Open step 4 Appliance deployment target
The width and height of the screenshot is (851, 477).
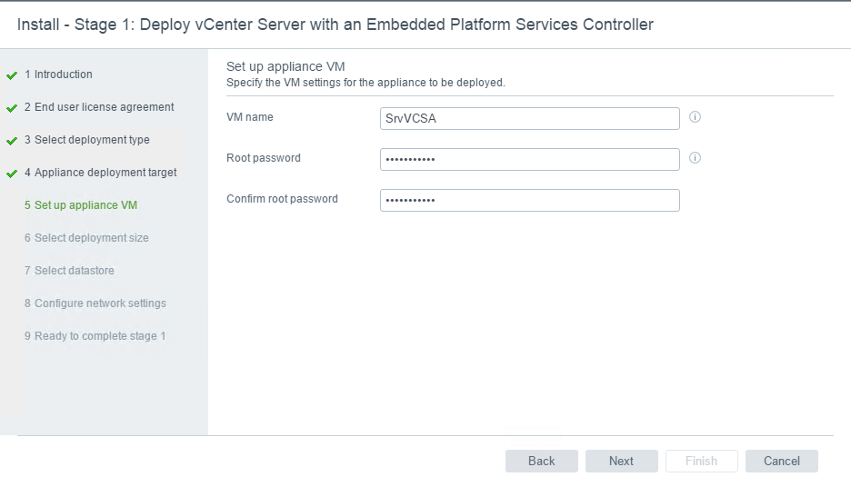pos(100,172)
